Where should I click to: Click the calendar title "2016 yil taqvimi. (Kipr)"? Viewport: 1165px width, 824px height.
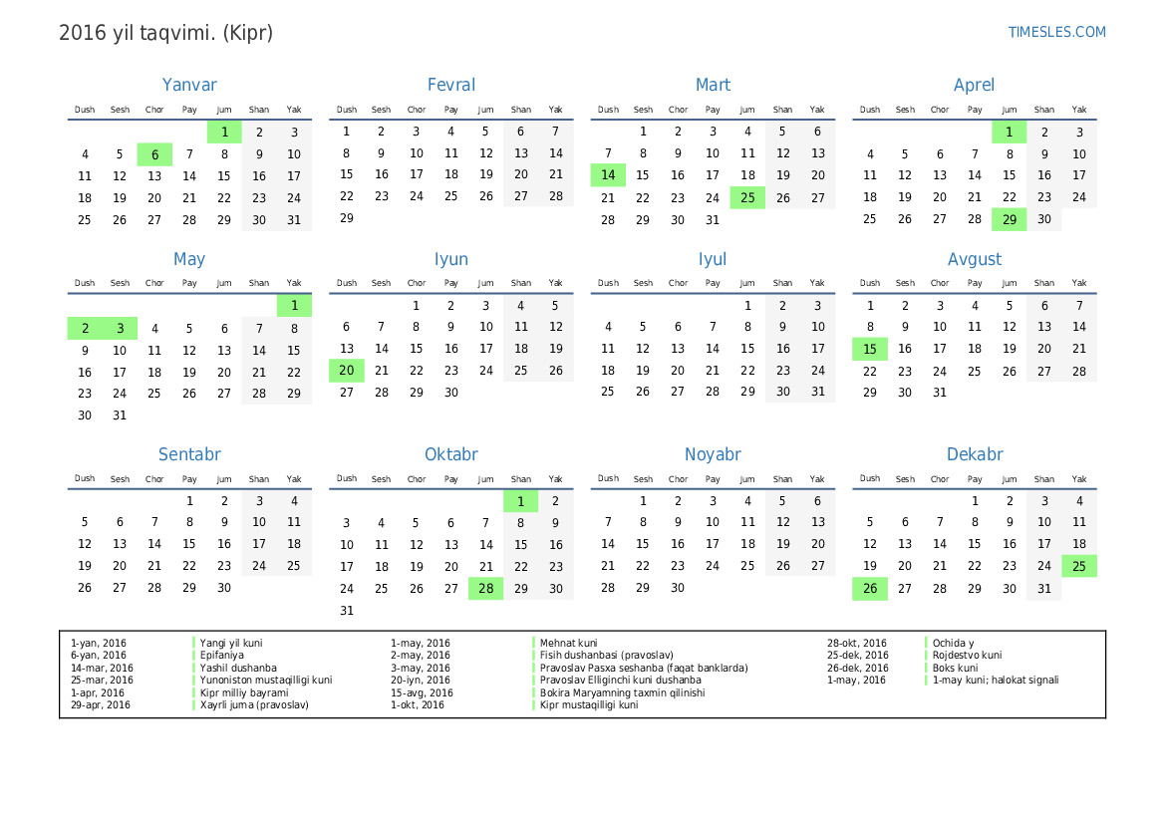165,33
